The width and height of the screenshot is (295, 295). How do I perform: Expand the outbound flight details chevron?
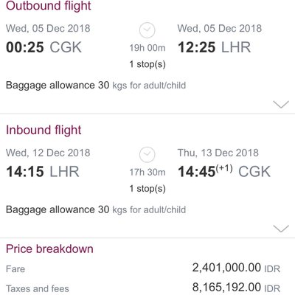(x=281, y=105)
